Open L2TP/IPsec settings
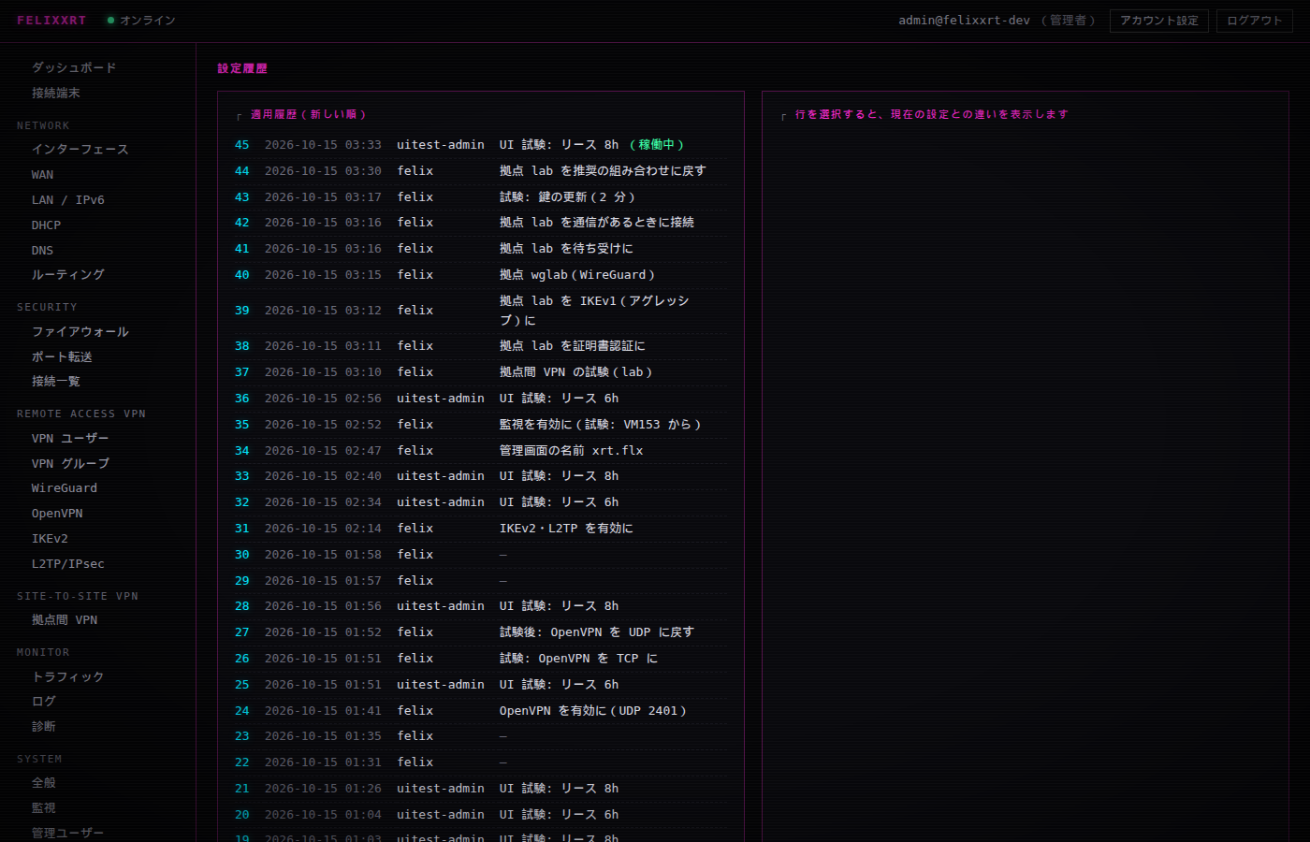This screenshot has height=842, width=1310. coord(67,564)
